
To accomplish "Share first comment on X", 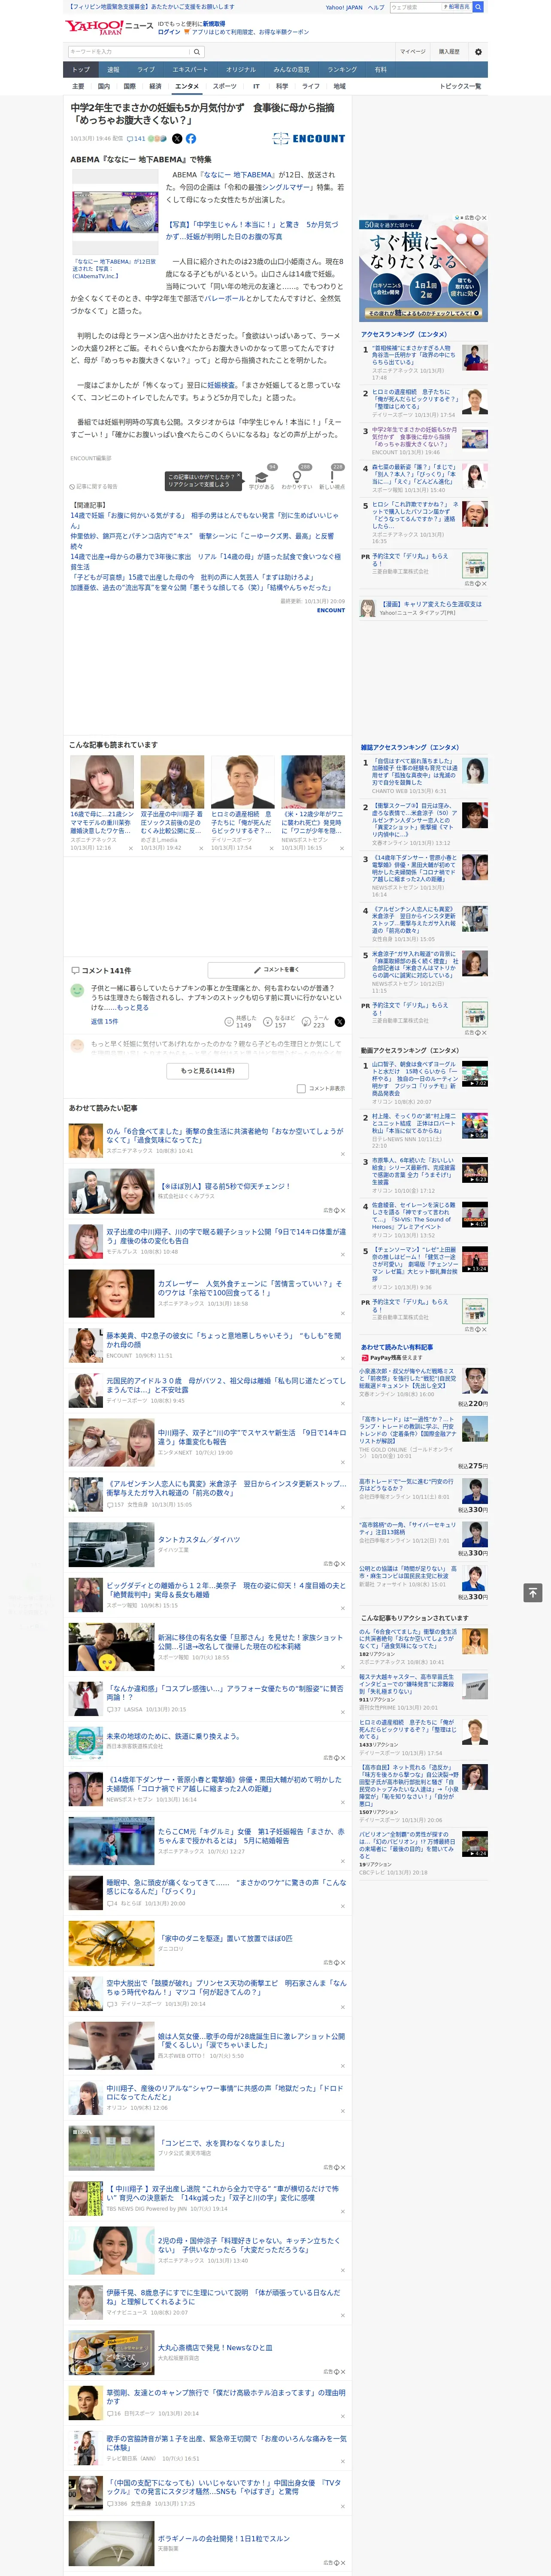I will pos(340,1021).
